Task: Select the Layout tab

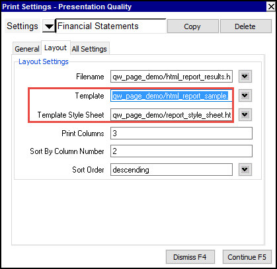Action: point(56,48)
